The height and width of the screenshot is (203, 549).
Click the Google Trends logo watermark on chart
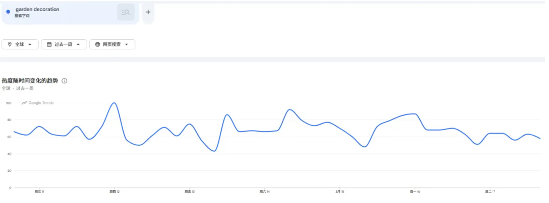38,103
